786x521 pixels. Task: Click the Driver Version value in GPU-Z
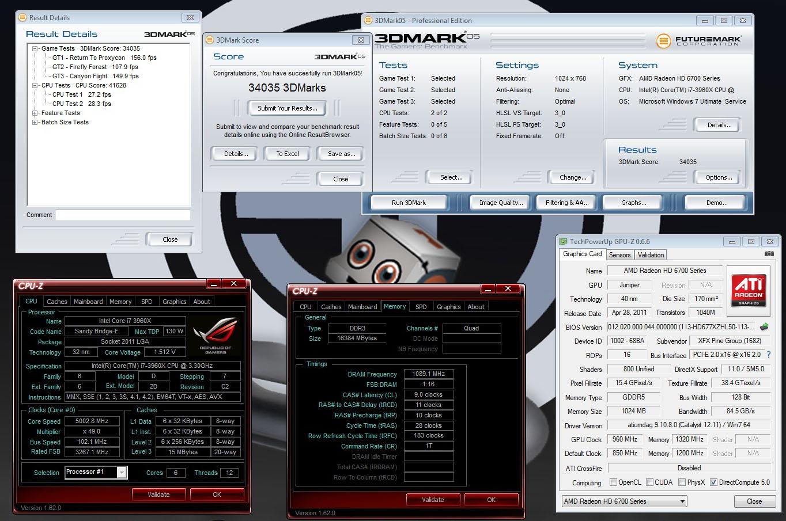pyautogui.click(x=689, y=425)
